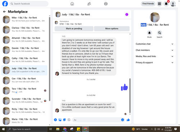Viewport: 180px width, 132px height.
Task: Open Task View on the taskbar
Action: [x=51, y=129]
